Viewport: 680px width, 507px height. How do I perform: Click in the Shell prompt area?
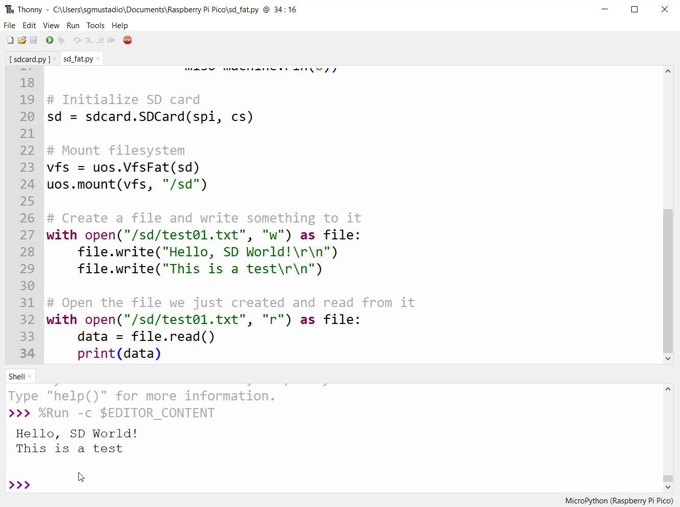pos(77,484)
